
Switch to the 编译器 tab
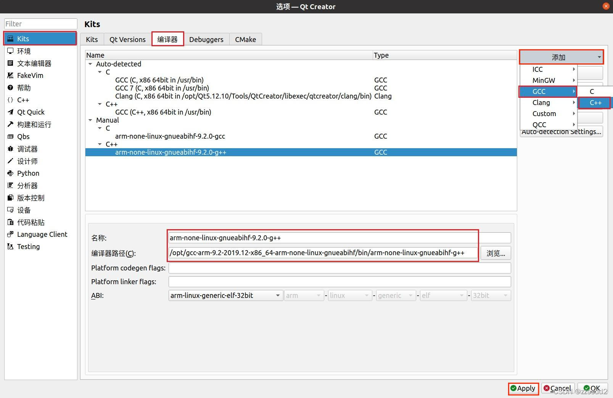pos(167,39)
